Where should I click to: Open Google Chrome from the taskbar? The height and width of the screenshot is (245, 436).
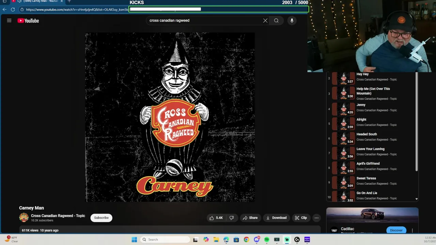(246, 240)
